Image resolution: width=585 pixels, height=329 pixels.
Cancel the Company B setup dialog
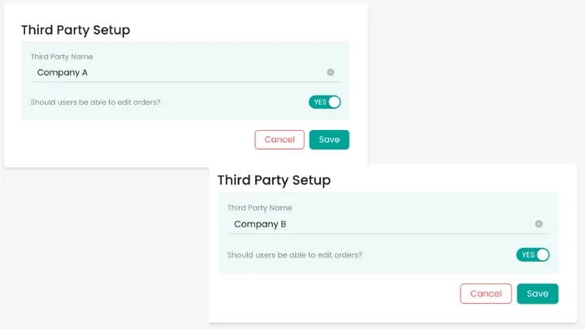[x=486, y=293]
